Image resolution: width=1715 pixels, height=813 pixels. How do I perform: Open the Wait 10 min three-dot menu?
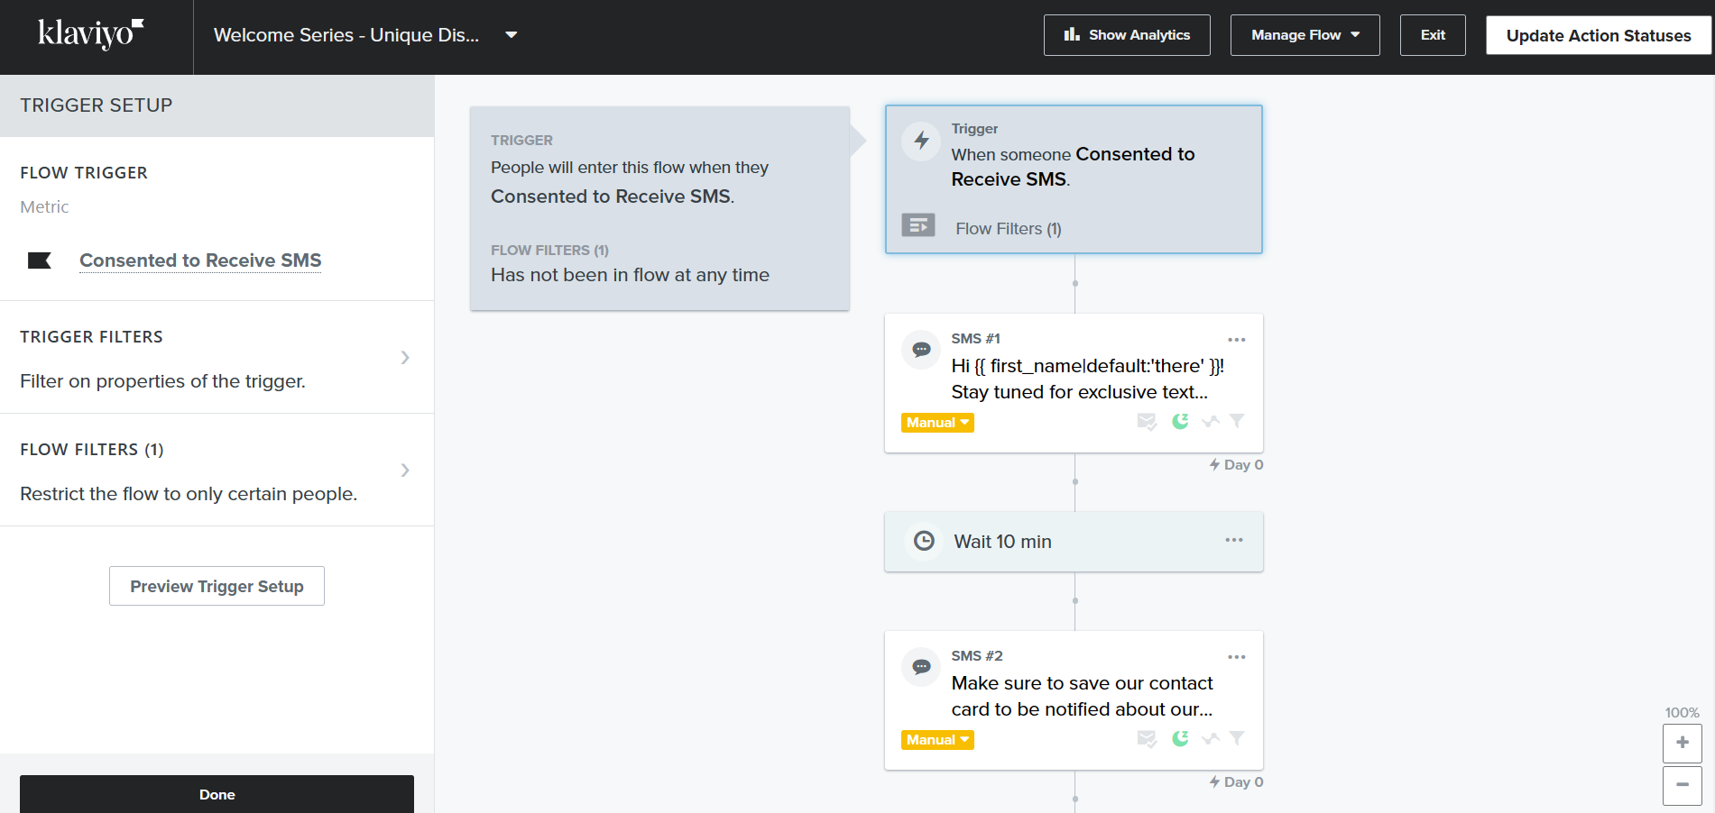click(x=1234, y=540)
